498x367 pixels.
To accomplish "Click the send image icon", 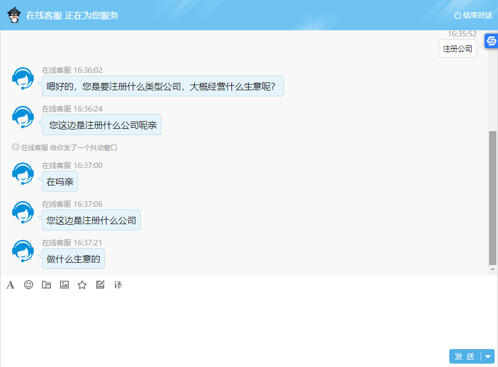I will coord(64,285).
